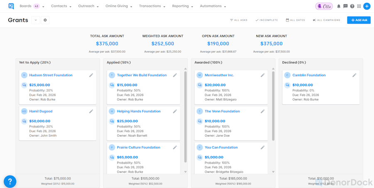Open the apps grid icon
Screen dimensions: 374x188
tap(359, 6)
